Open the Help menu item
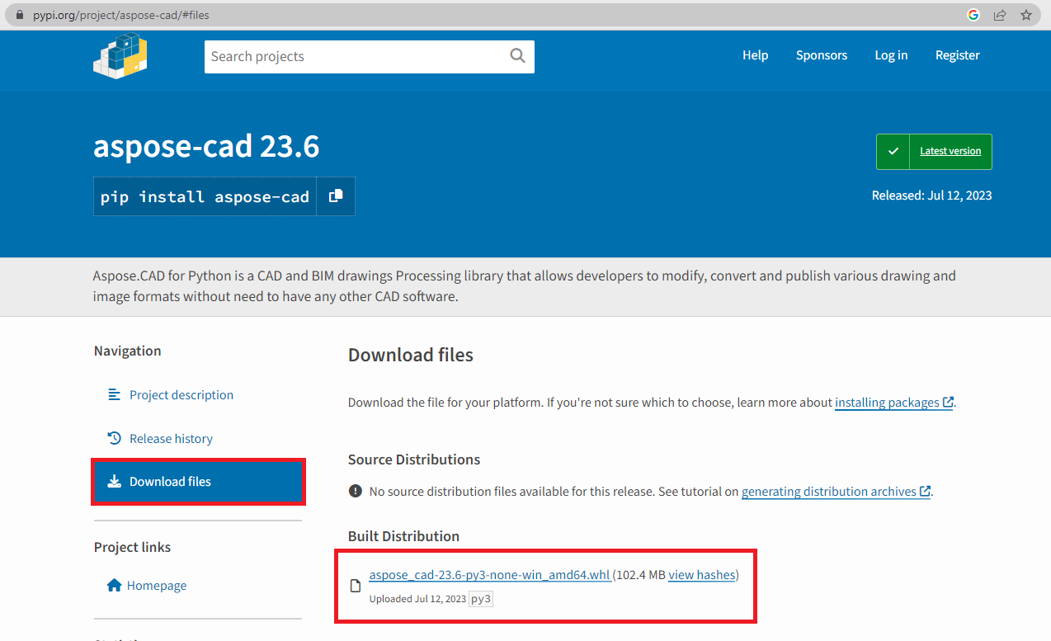Viewport: 1051px width, 641px height. (755, 55)
